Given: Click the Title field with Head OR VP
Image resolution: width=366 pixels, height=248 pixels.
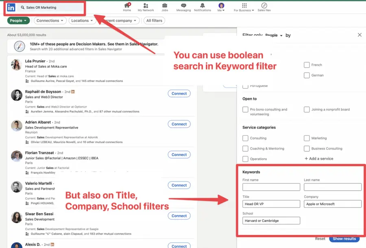Looking at the screenshot, I should click(x=271, y=204).
